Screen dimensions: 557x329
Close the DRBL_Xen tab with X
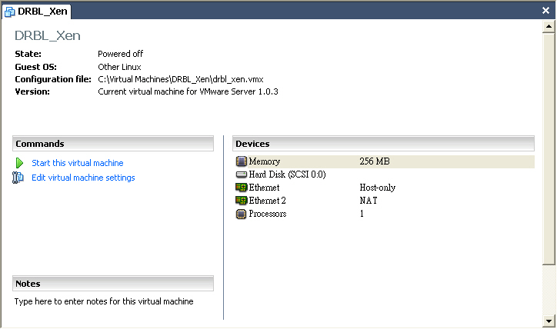[545, 10]
